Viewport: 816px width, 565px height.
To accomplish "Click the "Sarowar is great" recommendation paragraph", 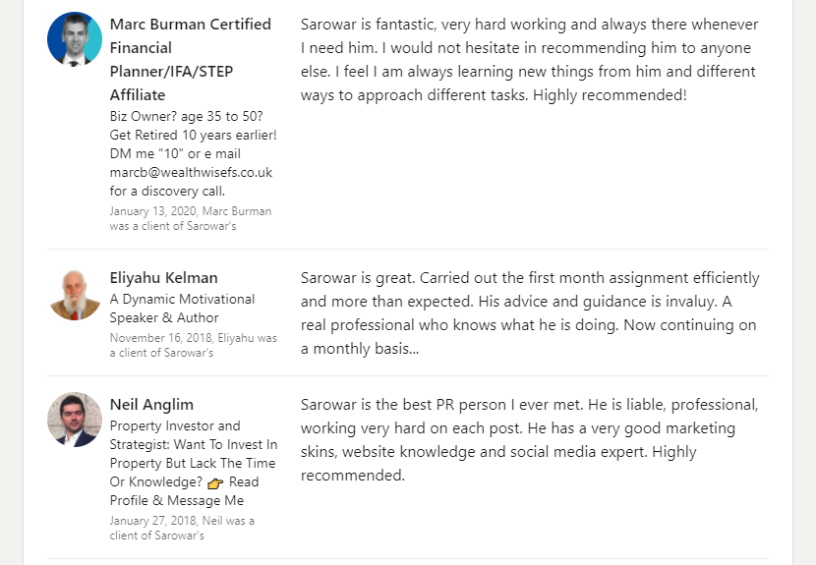I will (529, 313).
